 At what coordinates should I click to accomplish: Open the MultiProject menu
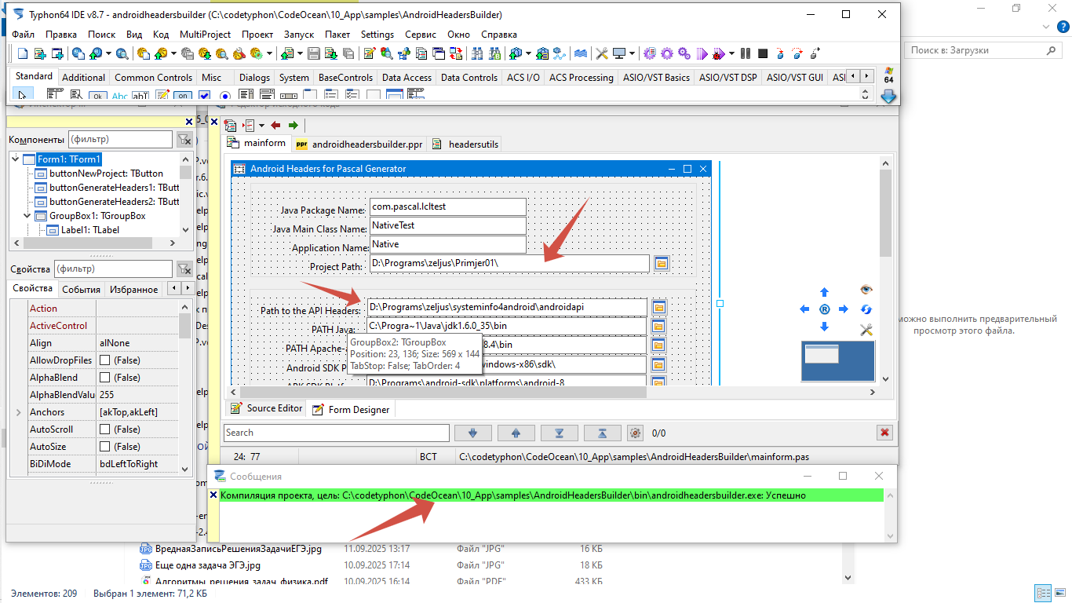[205, 35]
